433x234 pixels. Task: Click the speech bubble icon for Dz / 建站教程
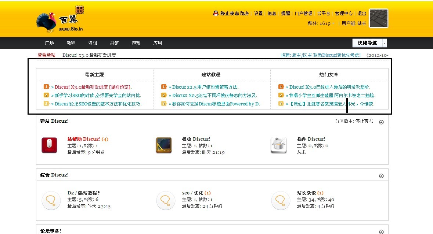(x=51, y=200)
